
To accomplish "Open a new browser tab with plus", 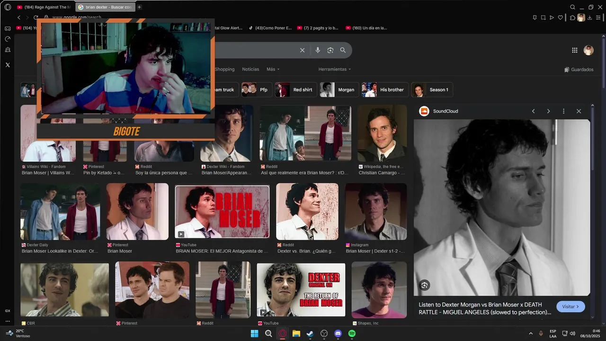I will coord(139,7).
